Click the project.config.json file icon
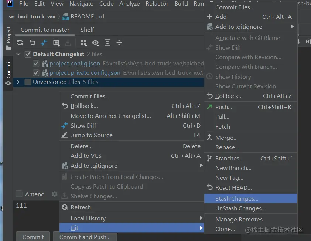The image size is (311, 241). coord(45,64)
